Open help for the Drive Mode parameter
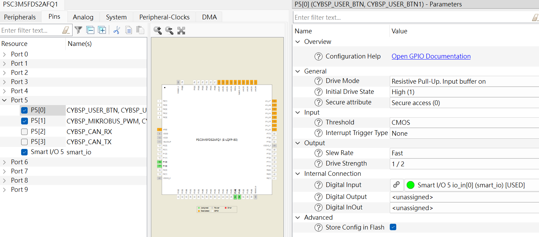This screenshot has height=237, width=539. pos(318,81)
